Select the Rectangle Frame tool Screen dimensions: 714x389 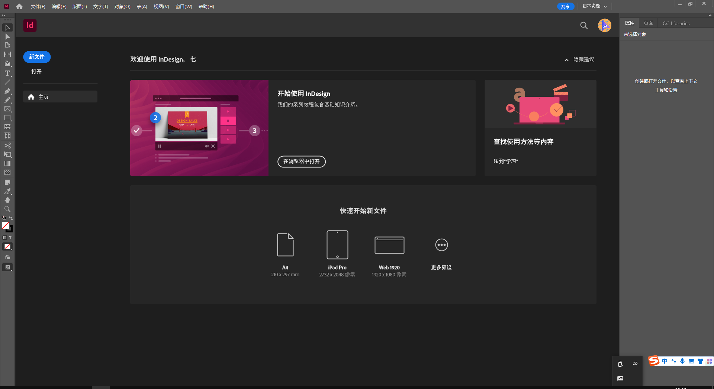click(7, 109)
